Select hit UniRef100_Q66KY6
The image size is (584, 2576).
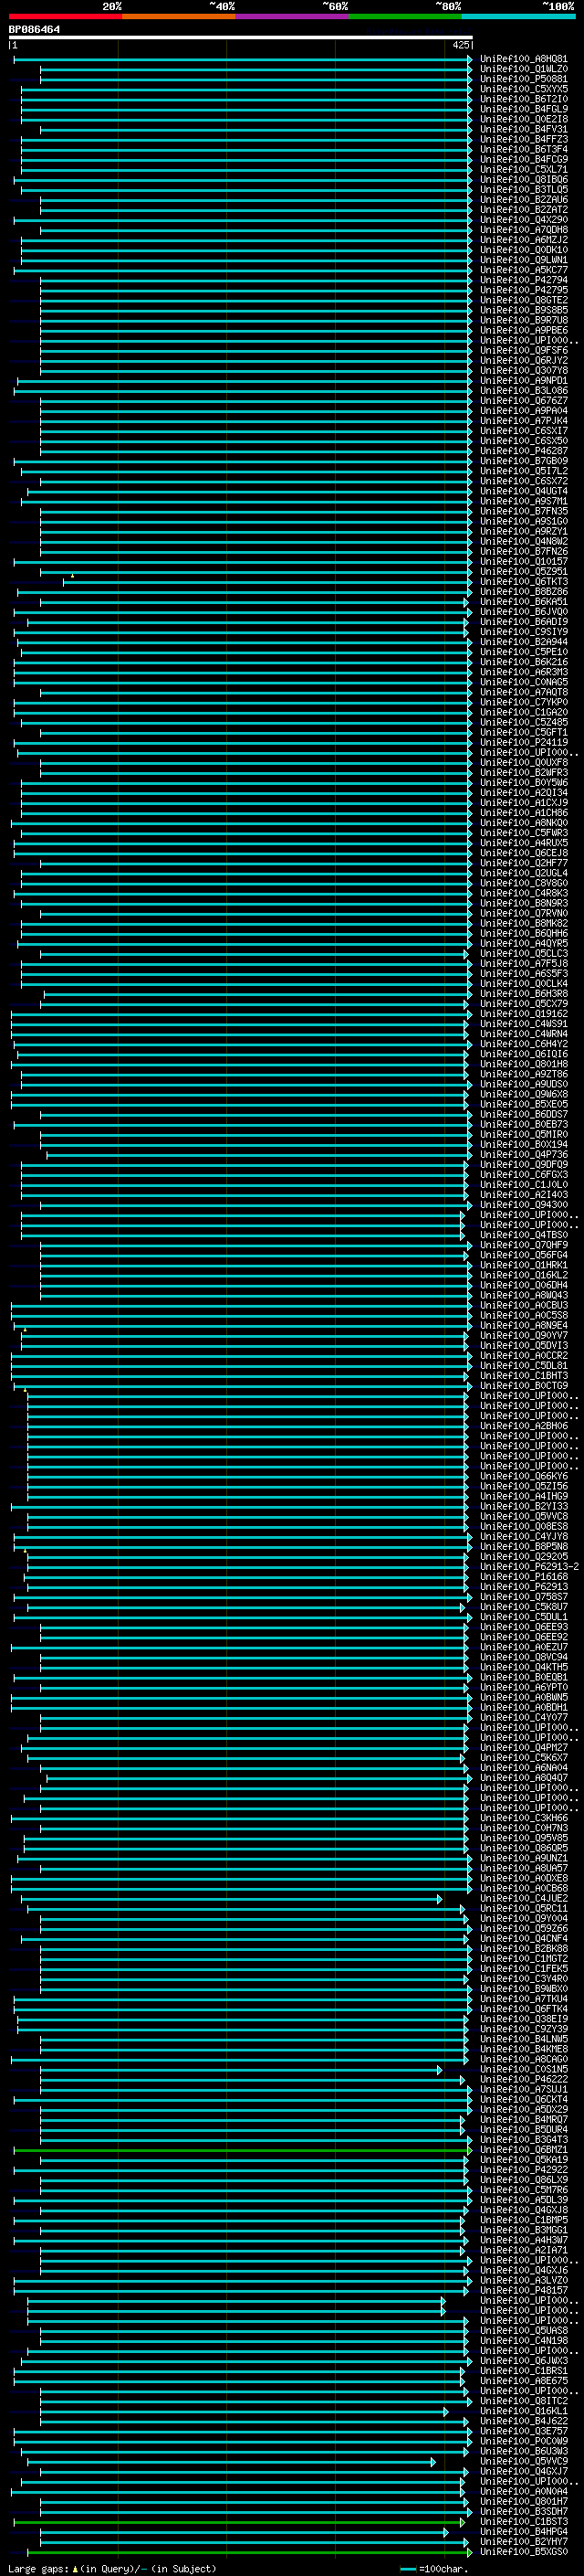coord(523,1476)
